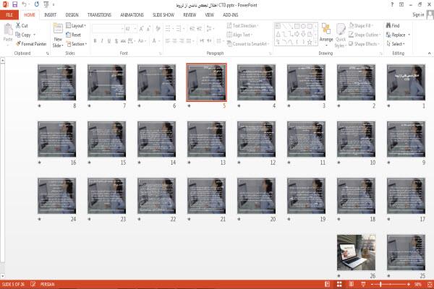This screenshot has width=434, height=289.
Task: Toggle Italic formatting
Action: point(102,41)
